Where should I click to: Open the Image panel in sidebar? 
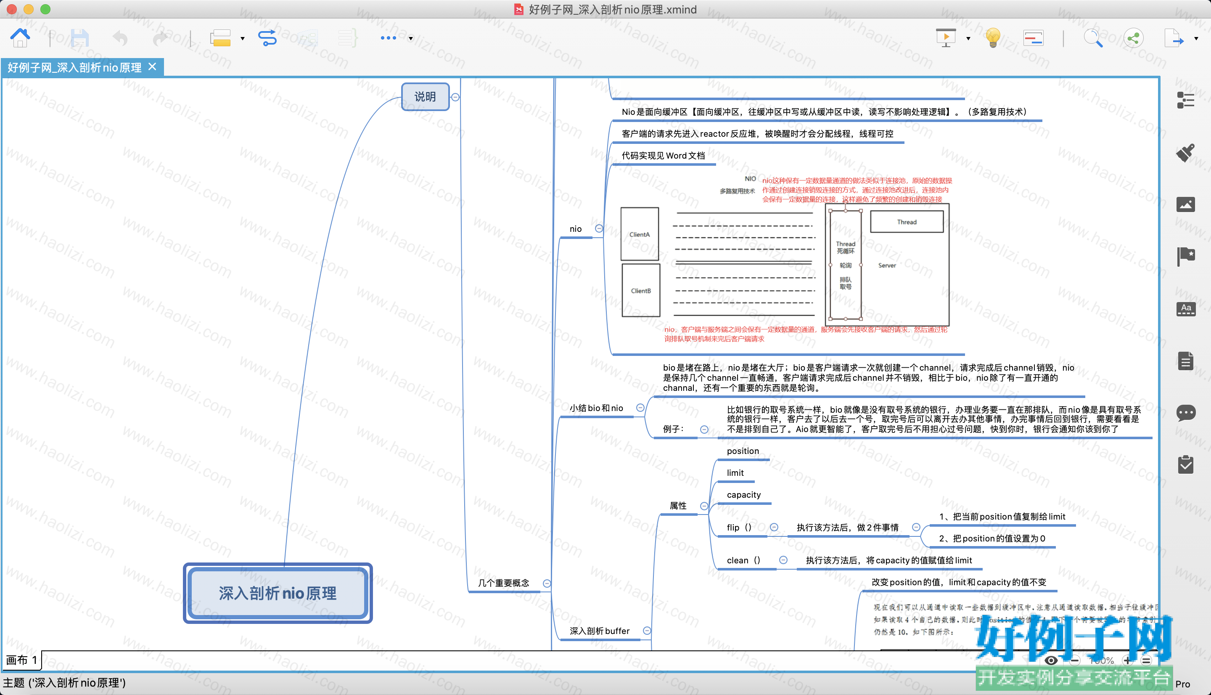[x=1185, y=204]
